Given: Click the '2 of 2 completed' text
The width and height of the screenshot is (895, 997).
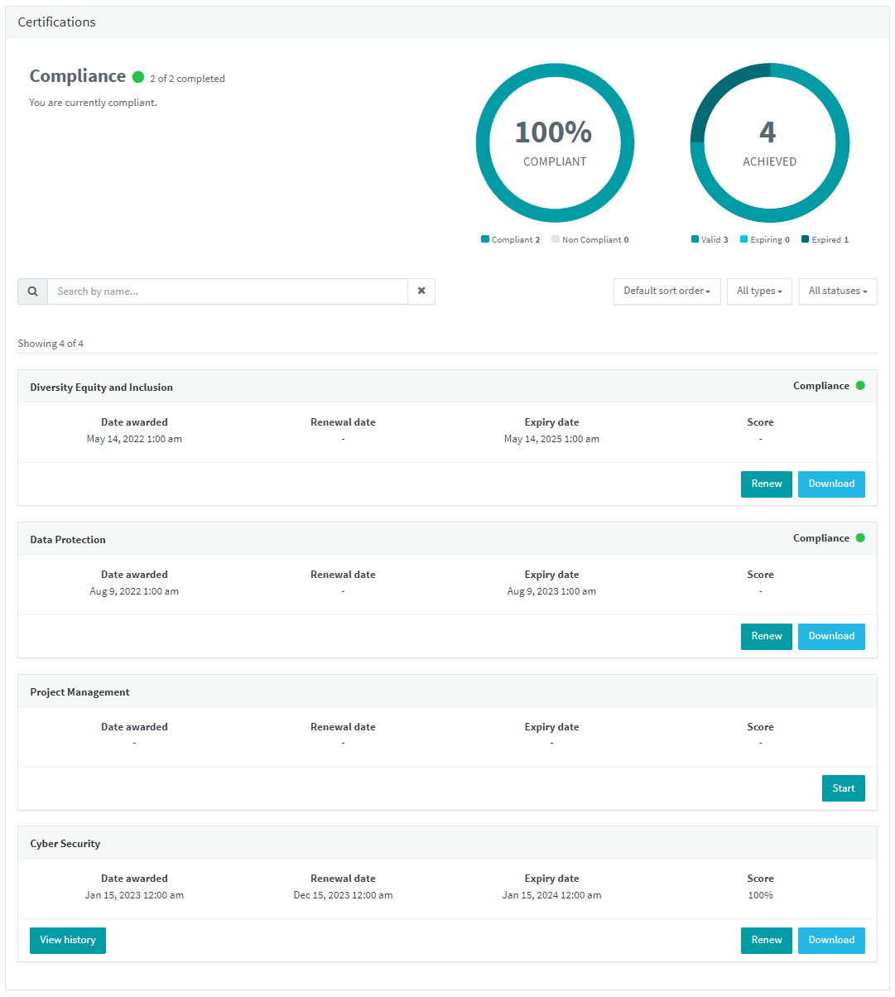Looking at the screenshot, I should point(187,79).
